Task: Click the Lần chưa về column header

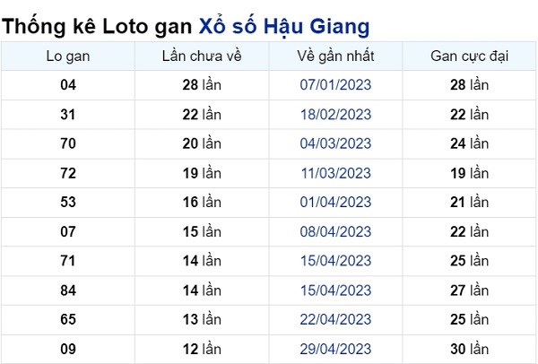Action: pyautogui.click(x=202, y=56)
